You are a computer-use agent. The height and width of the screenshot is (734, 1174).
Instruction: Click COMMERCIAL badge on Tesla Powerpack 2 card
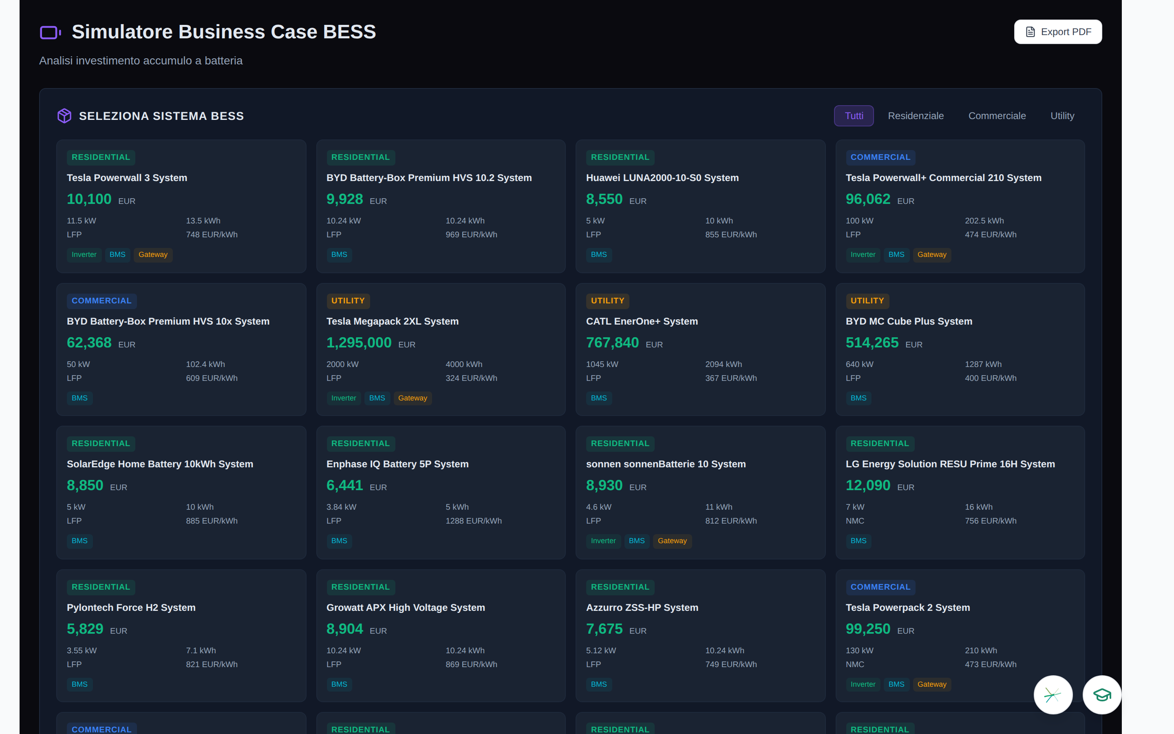point(880,587)
